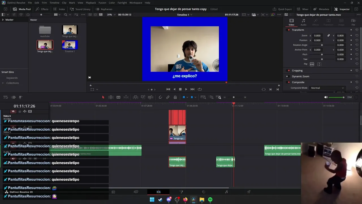362x204 pixels.
Task: Switch to the File inspector tab
Action: click(353, 22)
